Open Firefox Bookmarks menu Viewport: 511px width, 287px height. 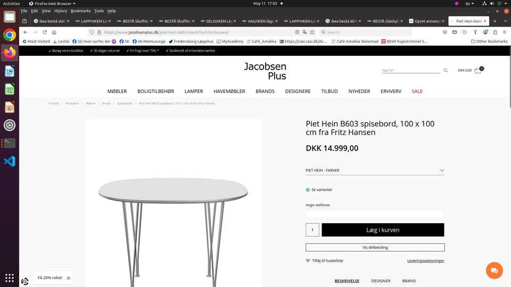80,11
